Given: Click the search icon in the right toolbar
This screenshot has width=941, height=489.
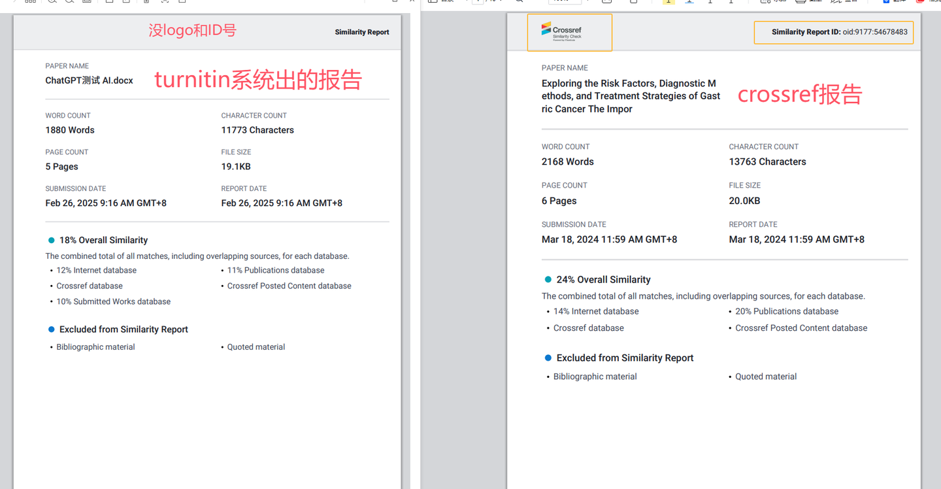Looking at the screenshot, I should (520, 3).
